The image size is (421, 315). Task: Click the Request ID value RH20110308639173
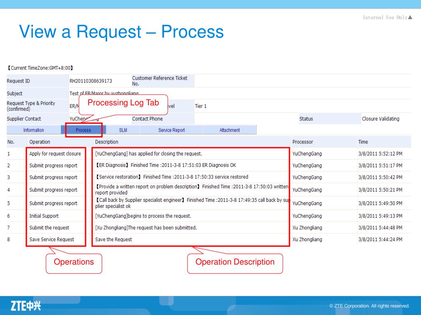coord(91,81)
